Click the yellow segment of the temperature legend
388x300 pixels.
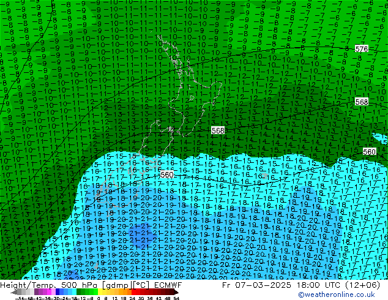pos(100,292)
